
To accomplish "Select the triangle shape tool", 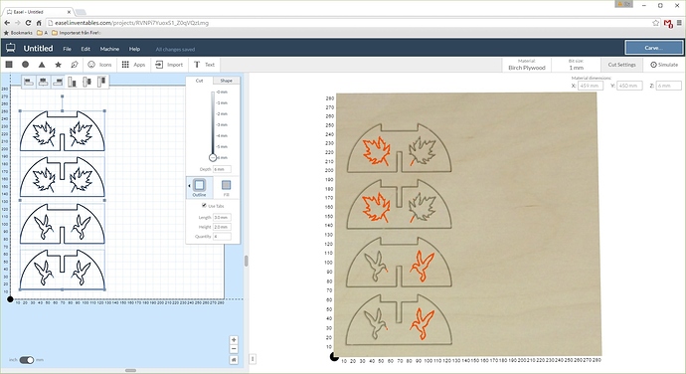I will (42, 65).
